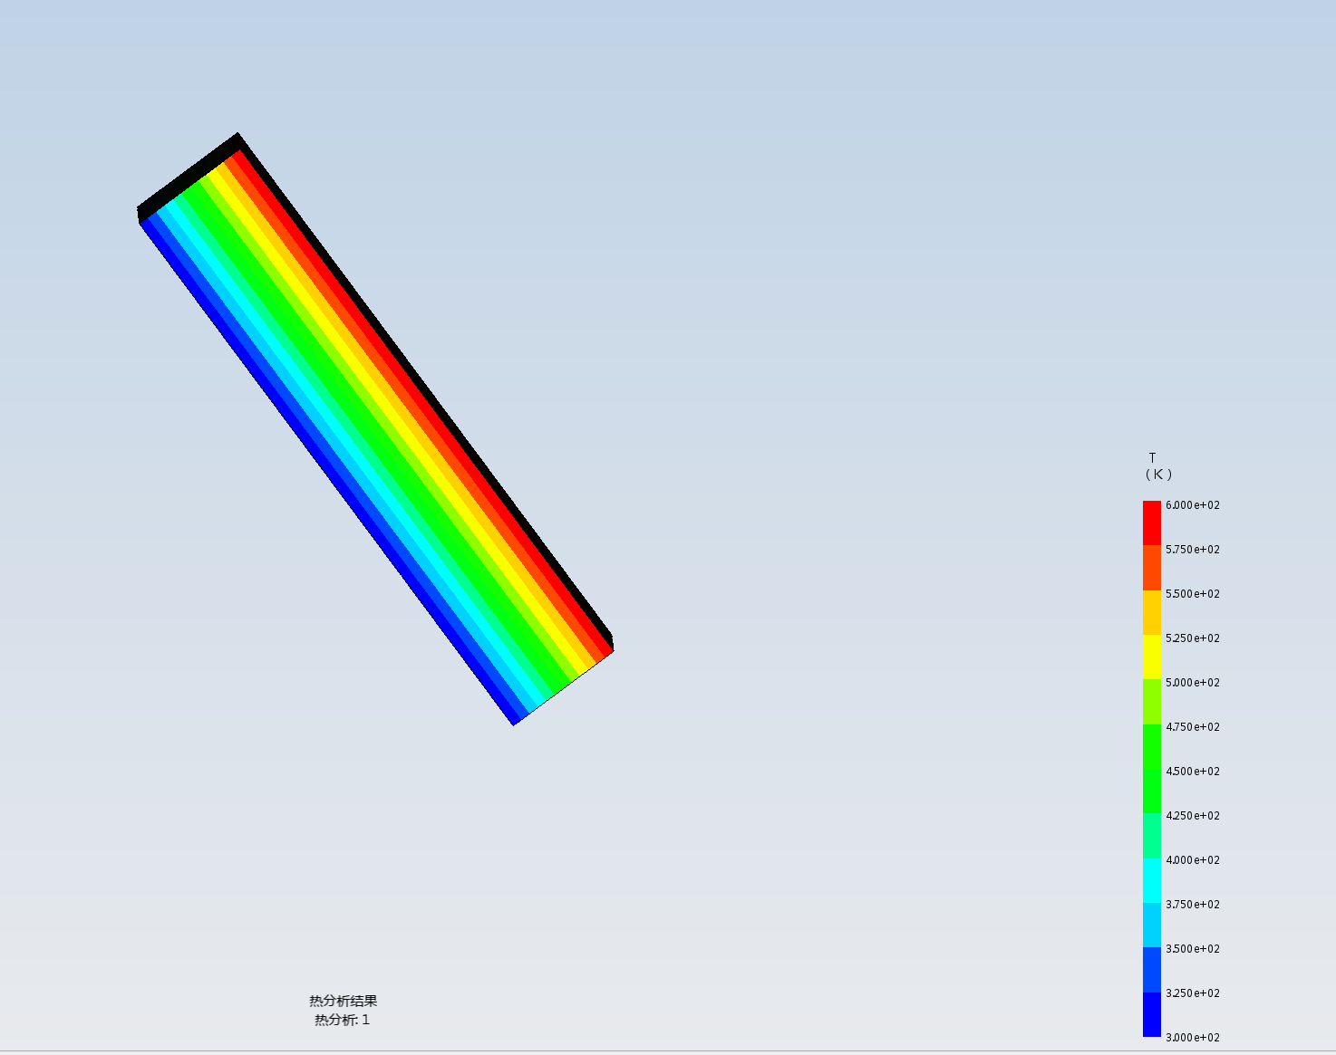
Task: Select the darkest blue legend band
Action: [x=1152, y=1014]
